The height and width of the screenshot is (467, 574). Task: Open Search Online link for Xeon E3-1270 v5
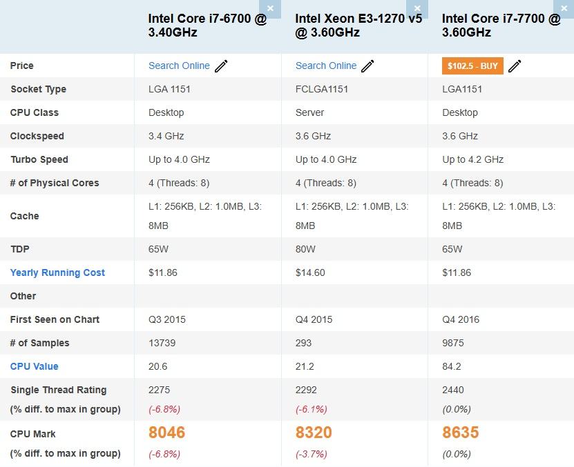point(326,66)
